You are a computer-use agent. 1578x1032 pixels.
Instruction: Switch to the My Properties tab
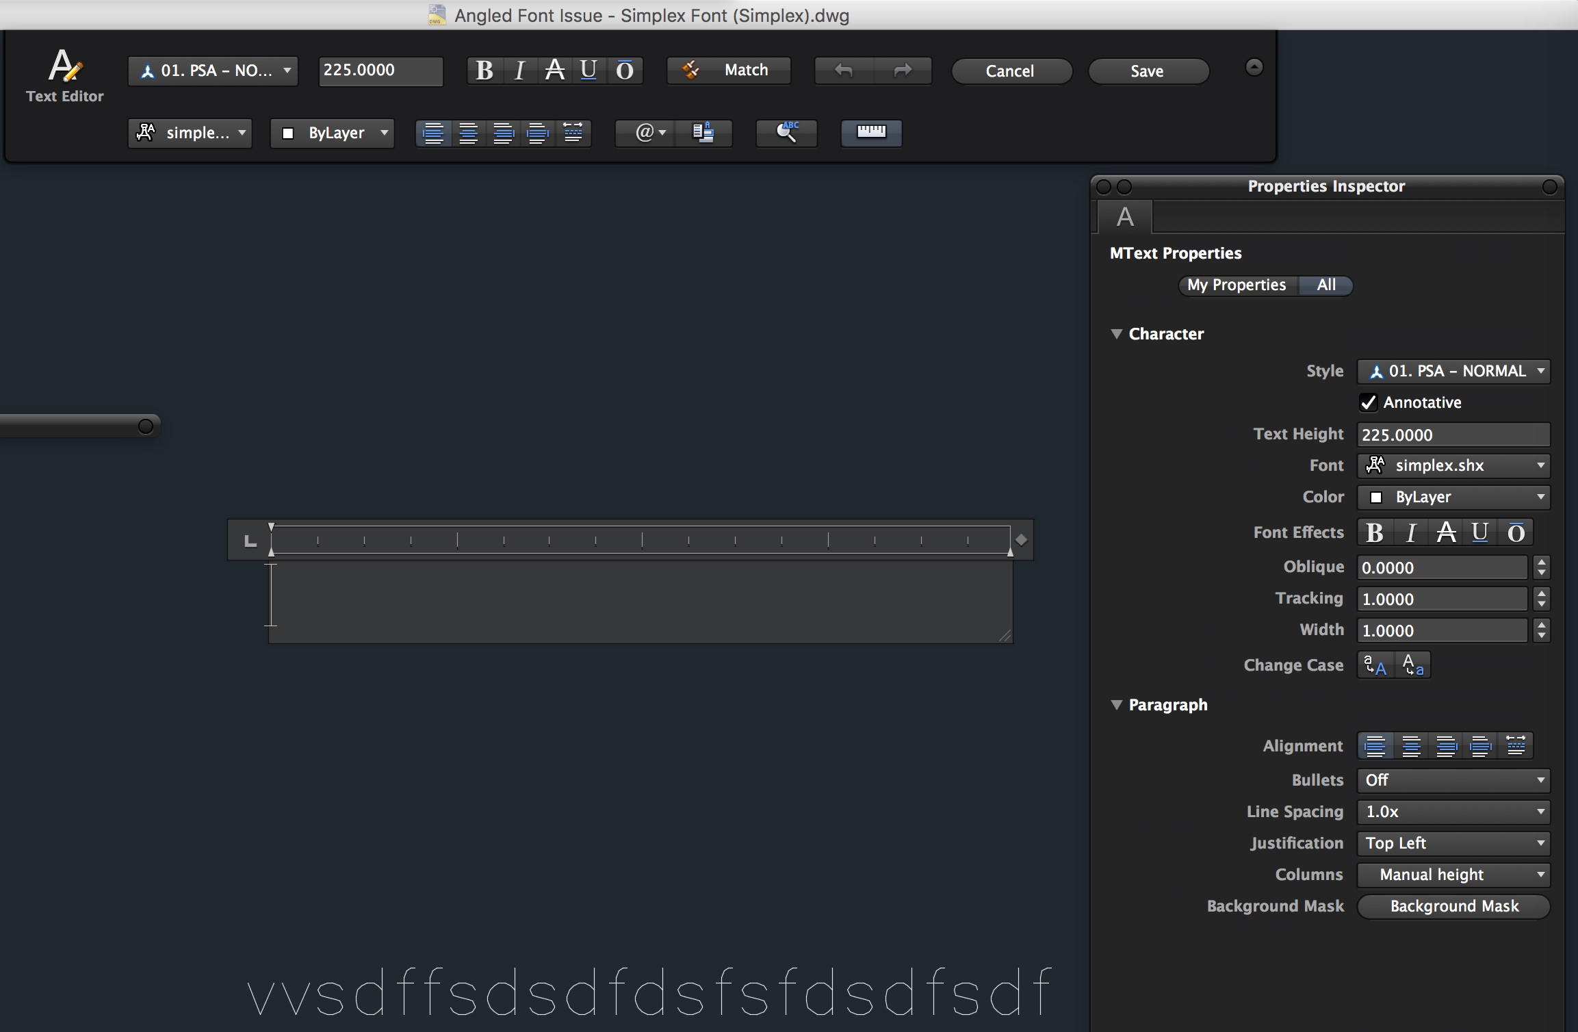click(1236, 285)
